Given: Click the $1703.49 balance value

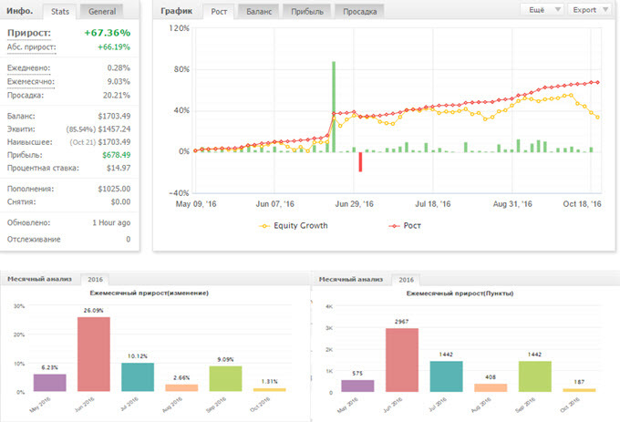Looking at the screenshot, I should 114,116.
